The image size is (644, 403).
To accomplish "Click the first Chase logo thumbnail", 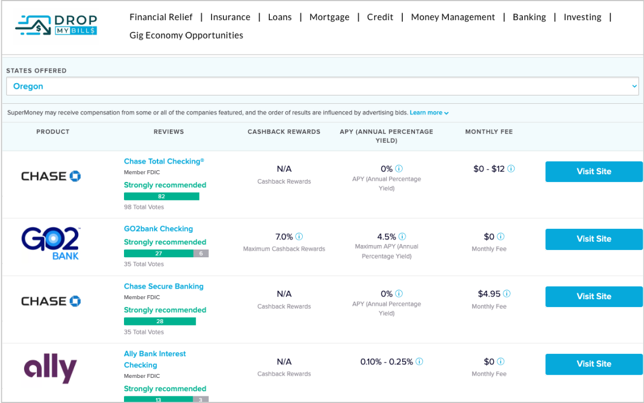I will [x=51, y=176].
